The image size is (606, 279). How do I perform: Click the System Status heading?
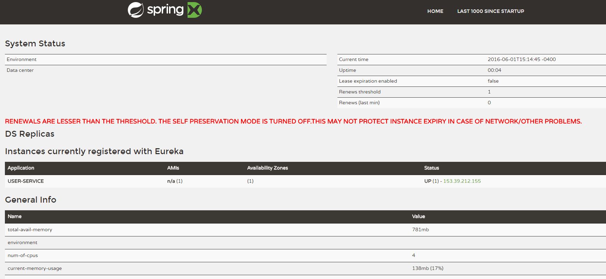tap(35, 44)
